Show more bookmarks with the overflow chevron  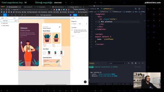tap(76, 12)
